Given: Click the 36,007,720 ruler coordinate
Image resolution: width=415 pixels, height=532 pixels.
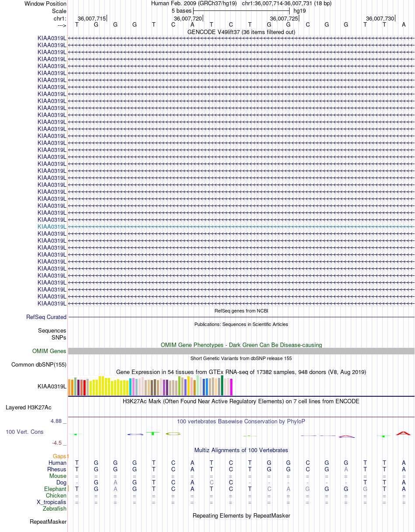Looking at the screenshot, I should (x=188, y=19).
